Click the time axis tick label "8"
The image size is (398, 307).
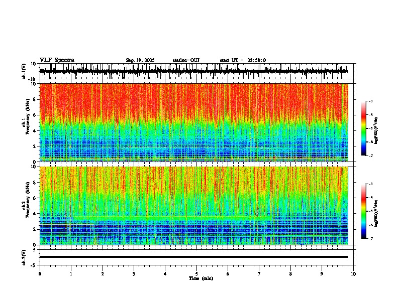click(290, 274)
